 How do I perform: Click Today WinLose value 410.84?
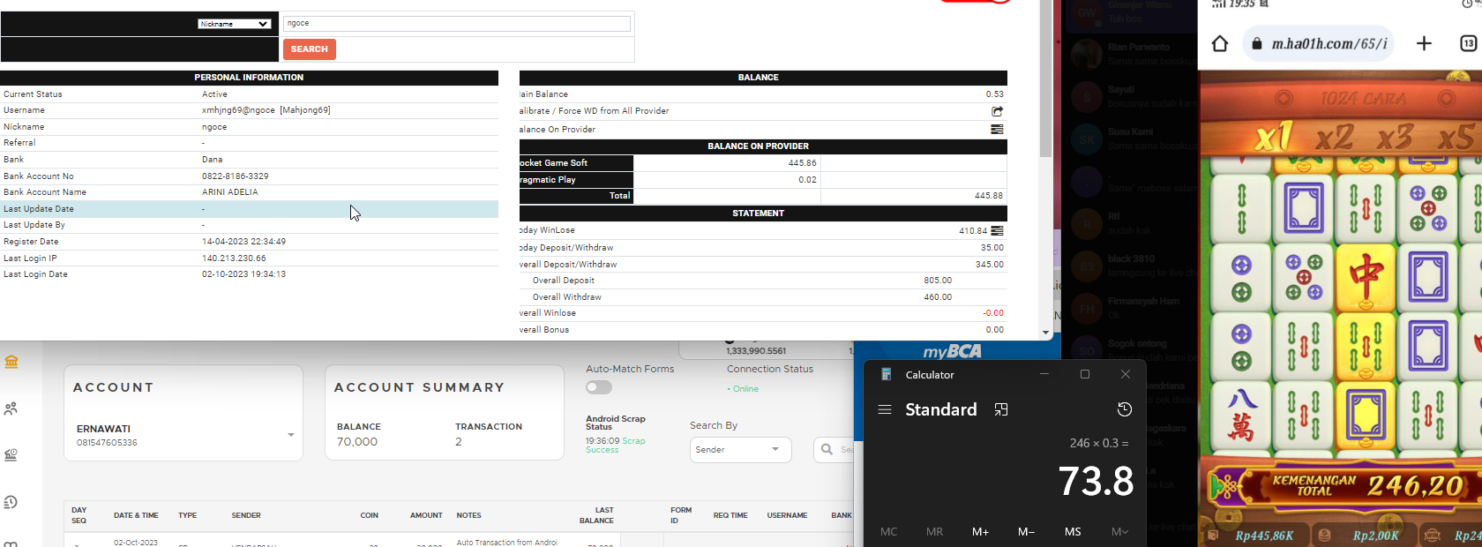click(x=973, y=231)
